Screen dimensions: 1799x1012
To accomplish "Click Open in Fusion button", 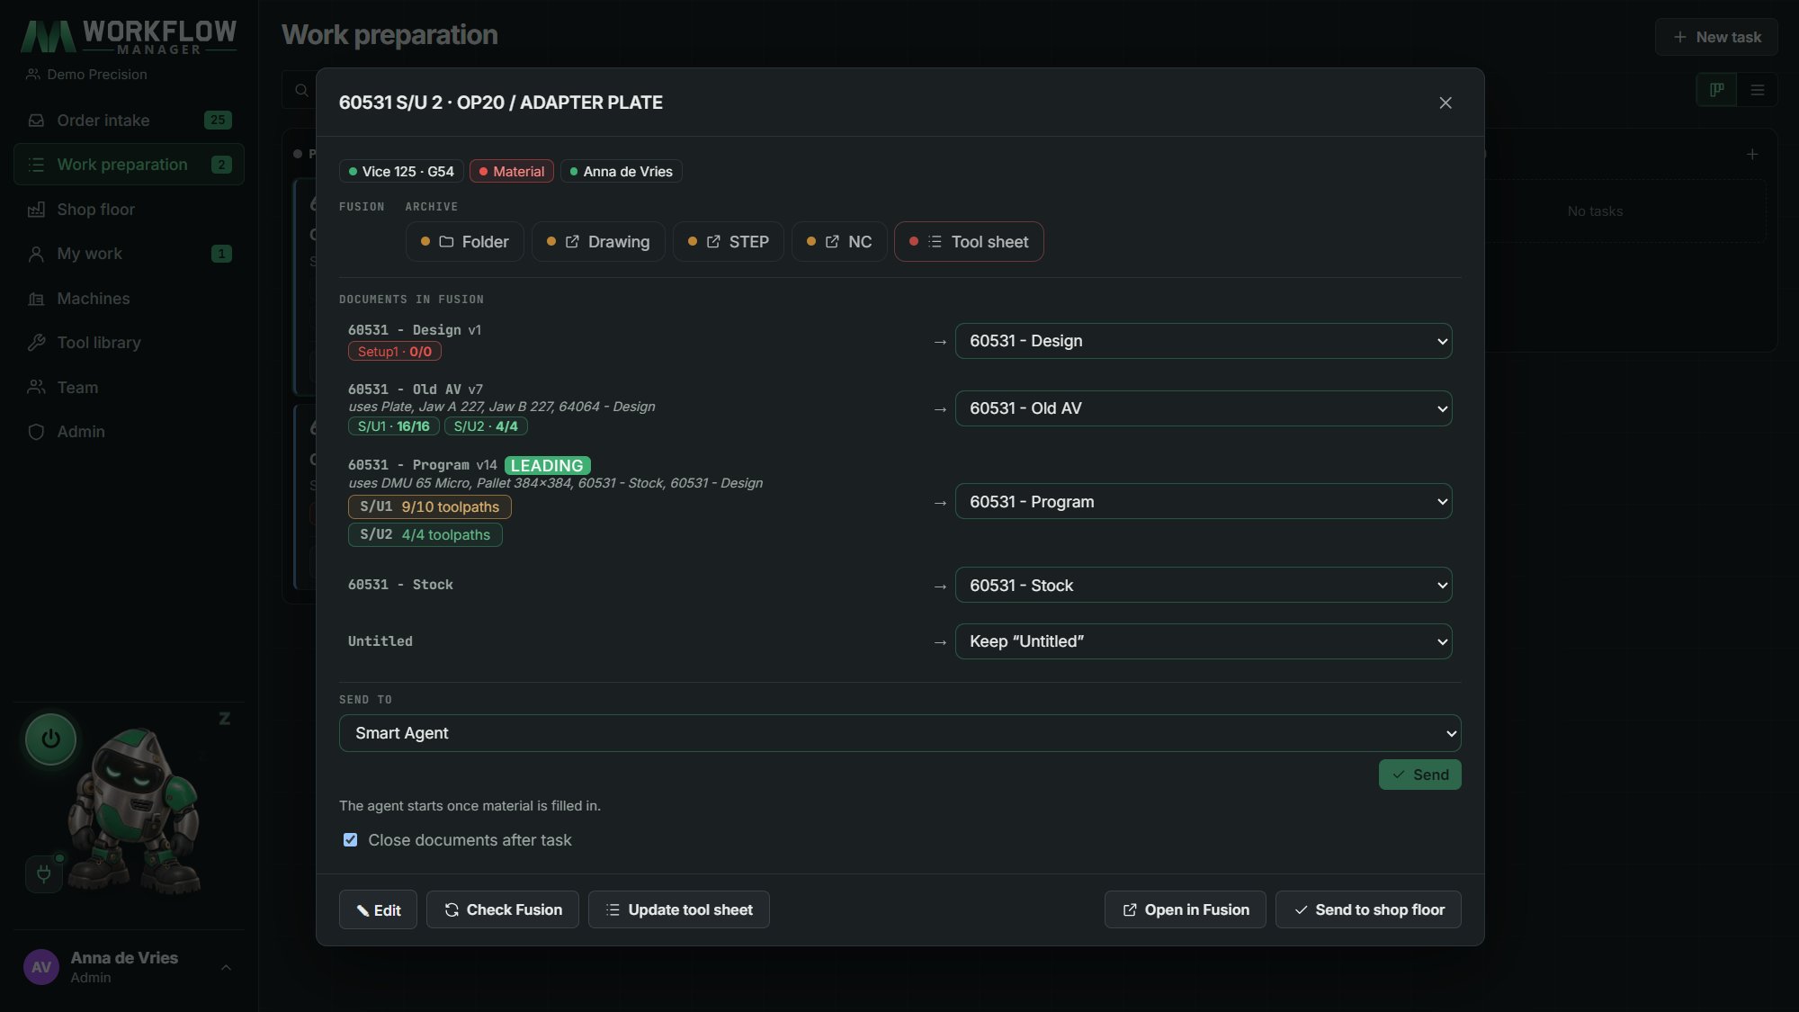I will pos(1185,909).
